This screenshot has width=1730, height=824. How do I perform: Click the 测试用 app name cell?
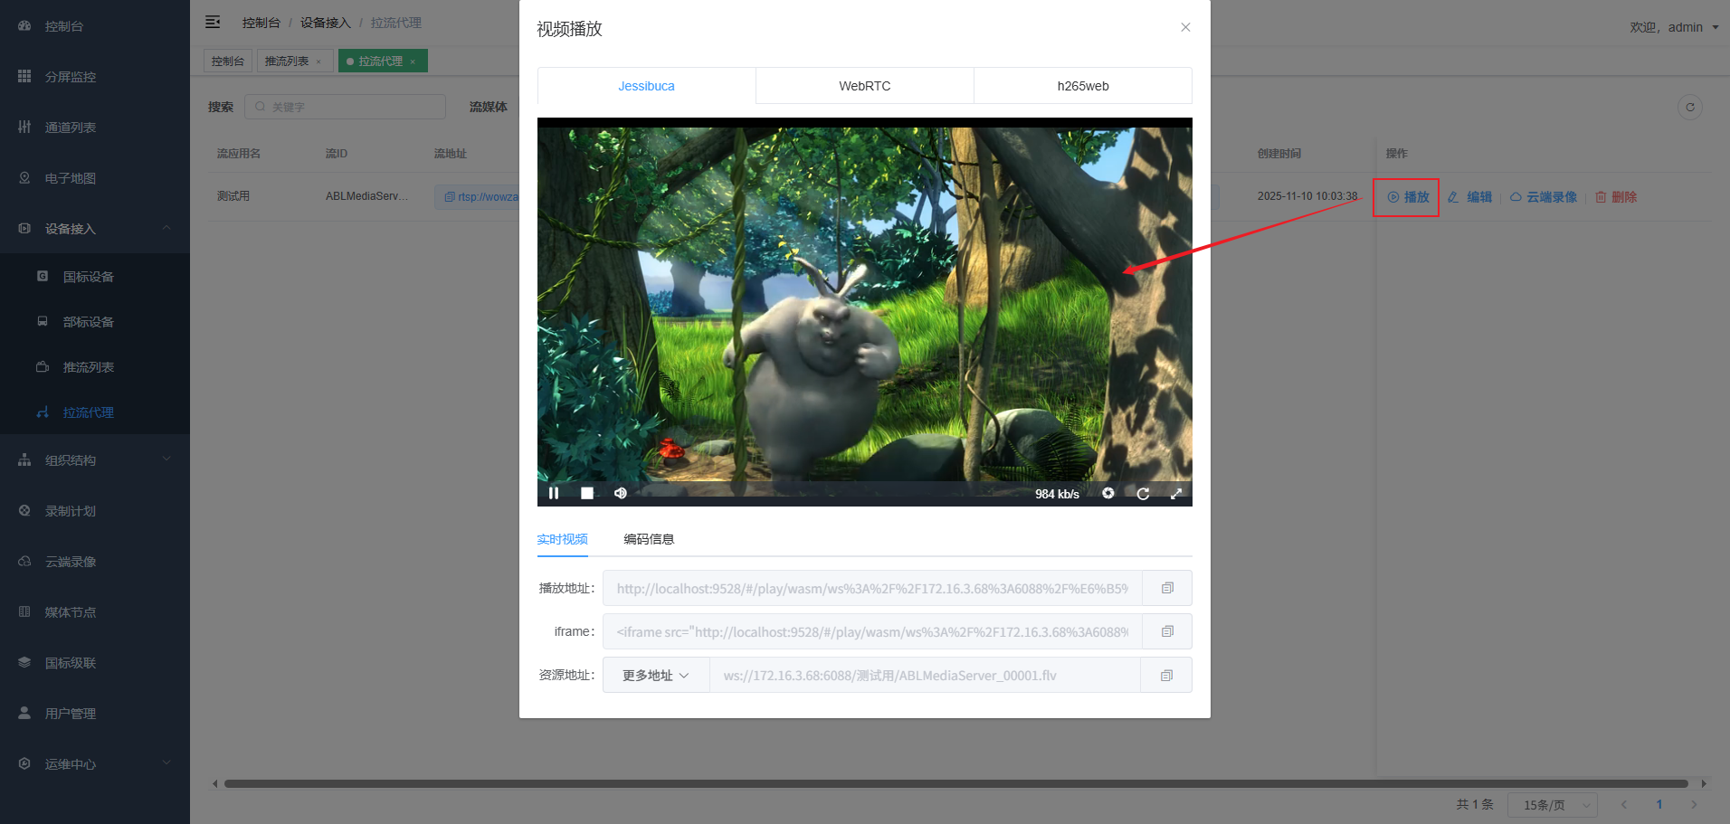[x=233, y=196]
